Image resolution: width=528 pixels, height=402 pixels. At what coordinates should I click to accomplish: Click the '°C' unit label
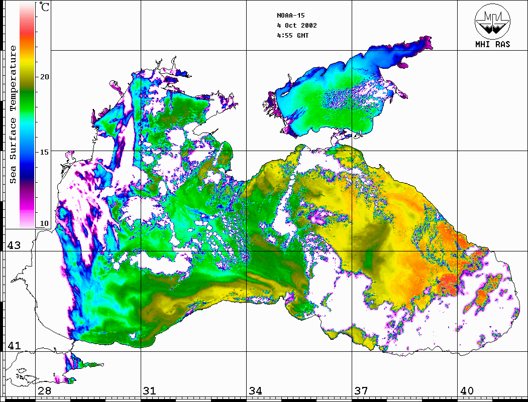coord(44,7)
